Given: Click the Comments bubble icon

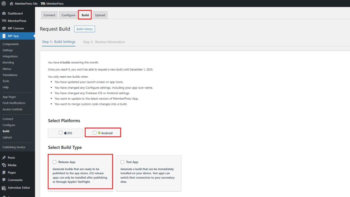Looking at the screenshot, I should [4, 180].
